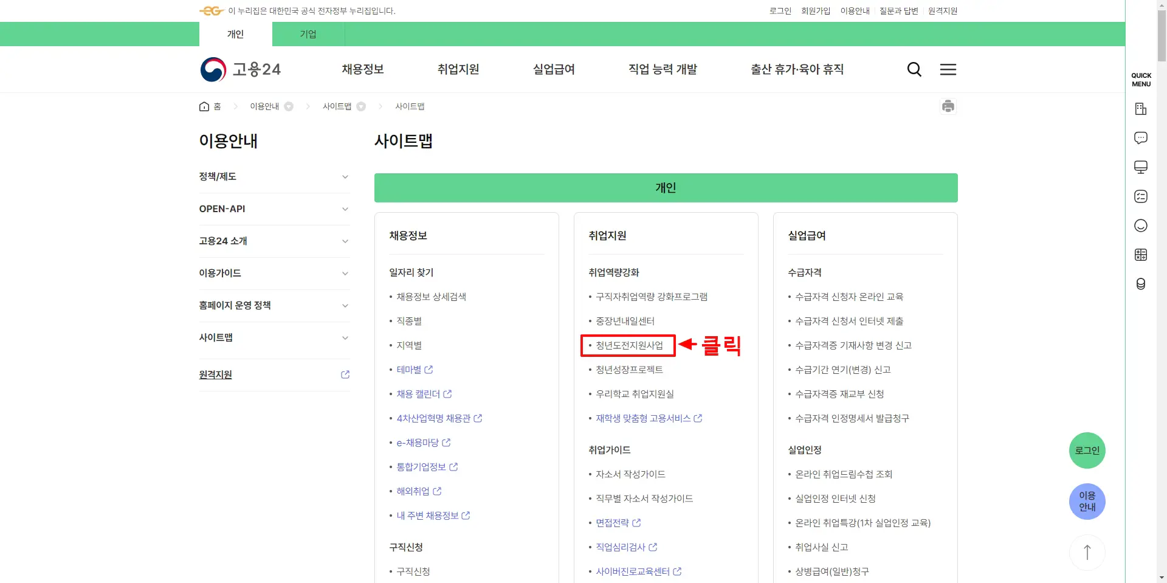Click the green 개인 section header bar
The height and width of the screenshot is (583, 1167).
[666, 188]
